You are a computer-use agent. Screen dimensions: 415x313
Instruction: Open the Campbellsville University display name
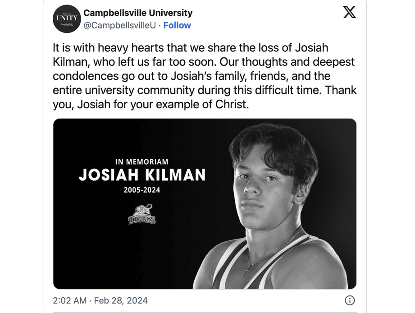tap(138, 13)
